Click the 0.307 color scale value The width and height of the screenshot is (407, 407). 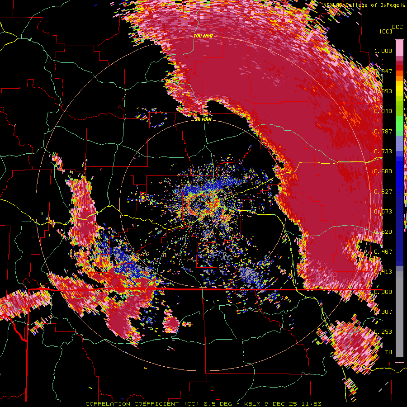383,312
